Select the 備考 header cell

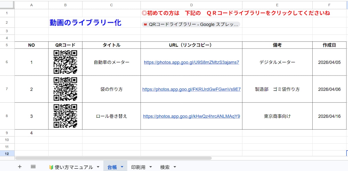click(x=277, y=45)
